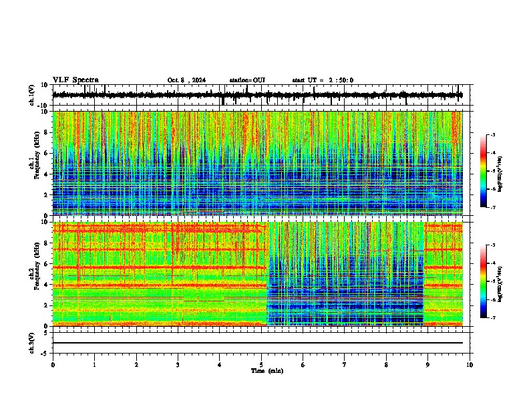Click the date 'Oct. 8 , 2024'

pos(186,80)
